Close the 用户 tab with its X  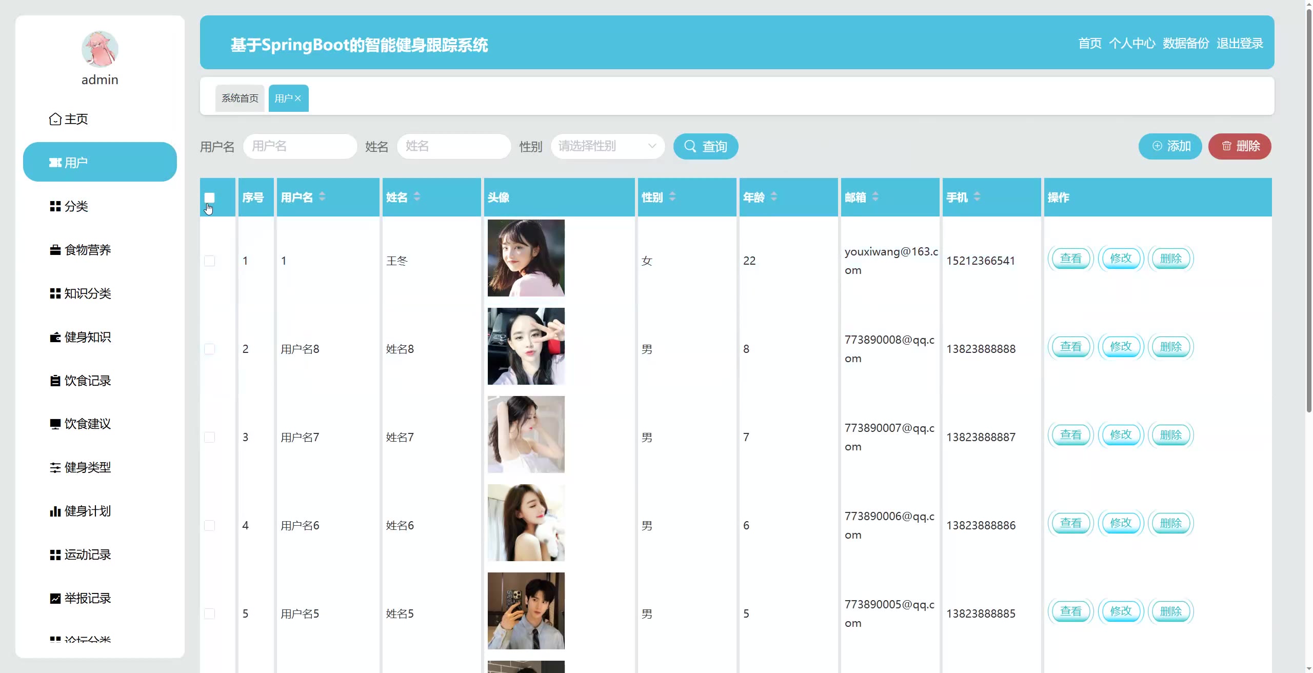click(298, 98)
